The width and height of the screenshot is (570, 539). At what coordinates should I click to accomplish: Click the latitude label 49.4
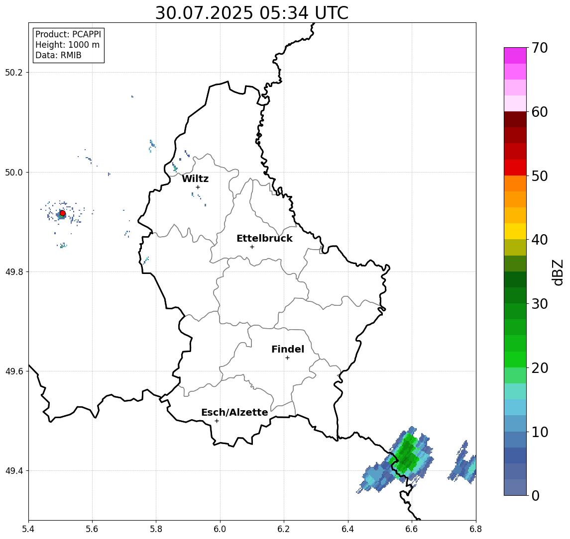click(x=14, y=471)
